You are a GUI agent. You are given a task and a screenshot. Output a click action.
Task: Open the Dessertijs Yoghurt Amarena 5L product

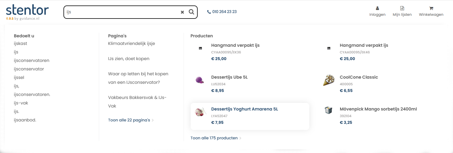pyautogui.click(x=244, y=109)
